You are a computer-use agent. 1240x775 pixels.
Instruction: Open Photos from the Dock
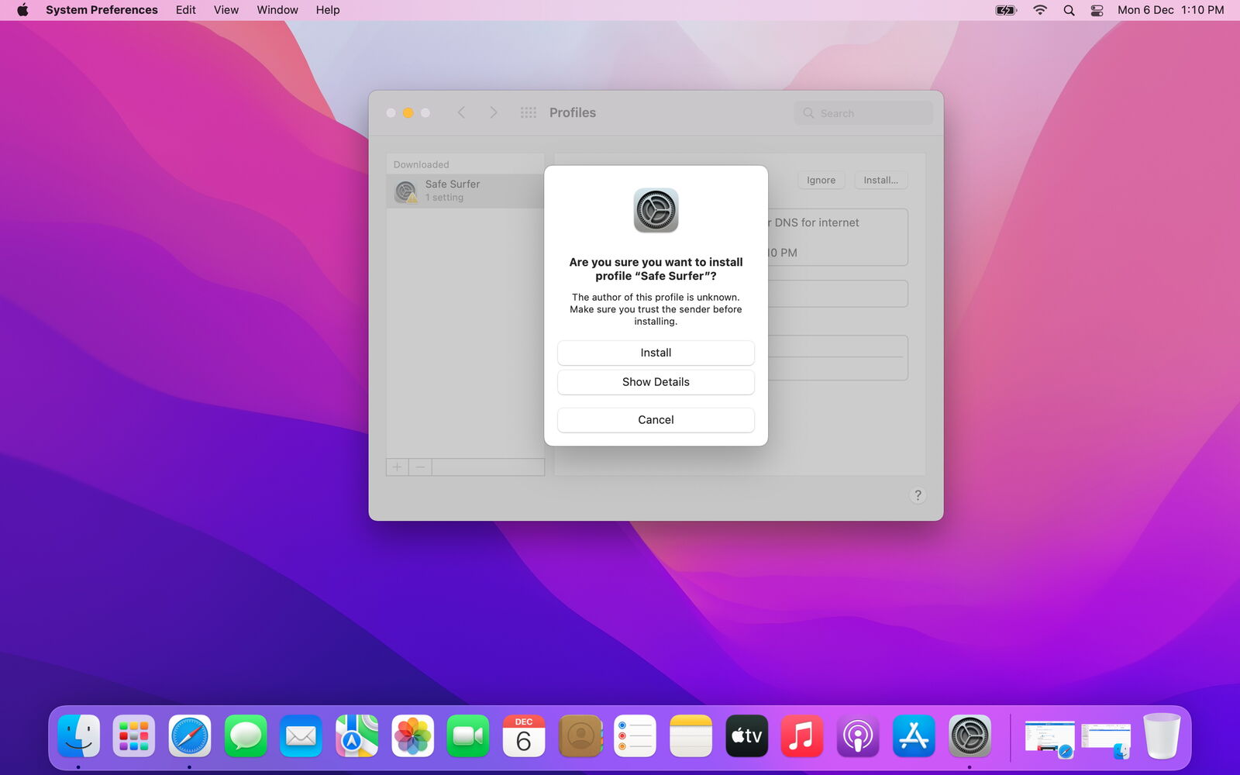413,736
